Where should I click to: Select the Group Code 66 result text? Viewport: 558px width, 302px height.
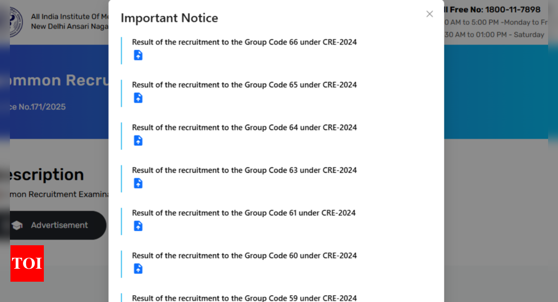tap(244, 42)
